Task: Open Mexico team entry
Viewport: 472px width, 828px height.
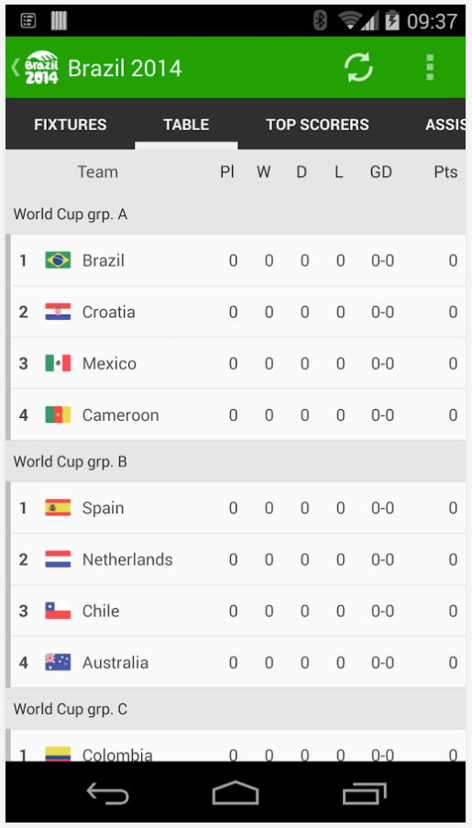Action: coord(236,363)
